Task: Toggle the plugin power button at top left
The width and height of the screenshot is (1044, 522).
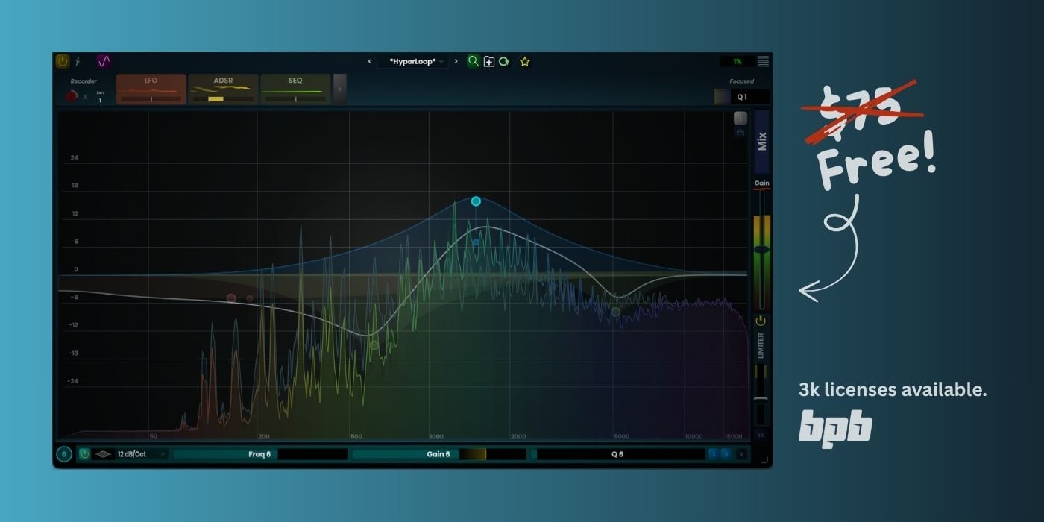Action: [x=63, y=61]
